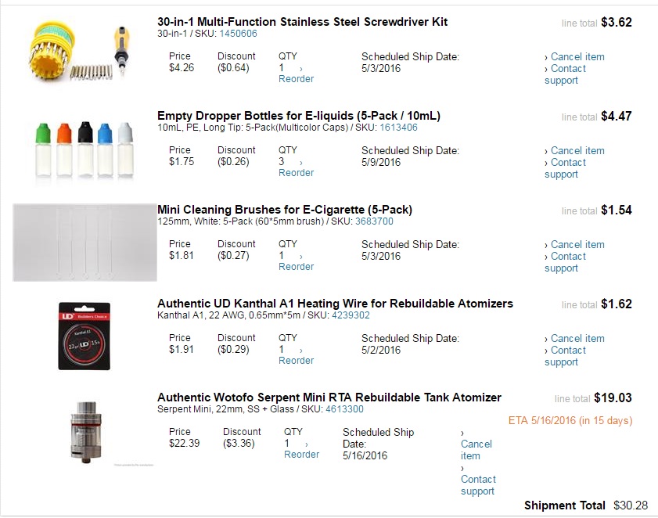658x518 pixels.
Task: Cancel the screwdriver kit item
Action: click(x=577, y=57)
